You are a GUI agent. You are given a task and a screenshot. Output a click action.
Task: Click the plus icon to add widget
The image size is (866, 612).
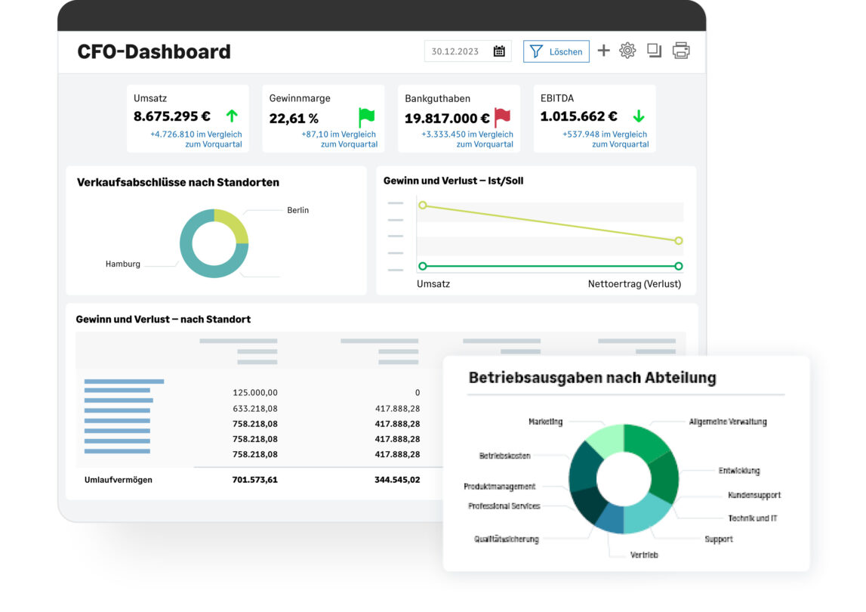603,51
